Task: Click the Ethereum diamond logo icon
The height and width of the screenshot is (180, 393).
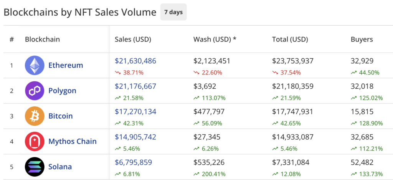Action: [x=35, y=65]
